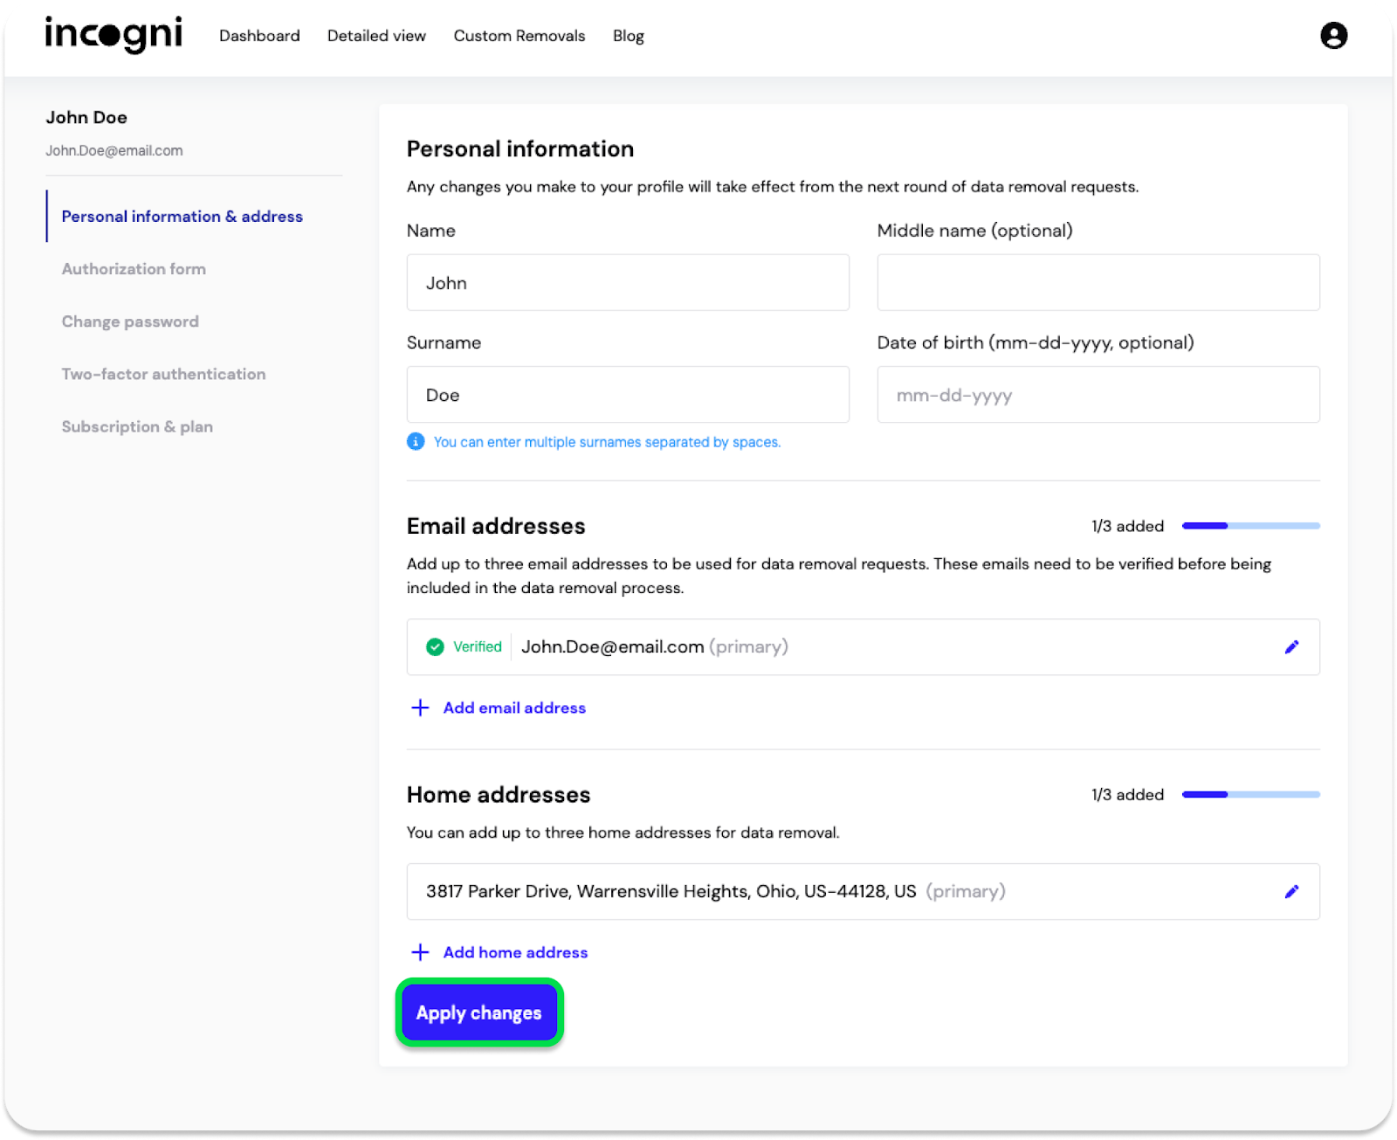Open the Dashboard menu item
This screenshot has width=1397, height=1140.
(259, 36)
